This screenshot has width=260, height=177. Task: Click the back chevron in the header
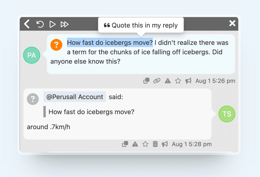coord(27,24)
